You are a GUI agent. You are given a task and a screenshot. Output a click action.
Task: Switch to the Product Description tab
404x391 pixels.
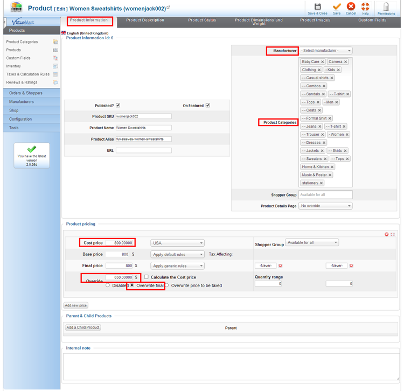[145, 20]
